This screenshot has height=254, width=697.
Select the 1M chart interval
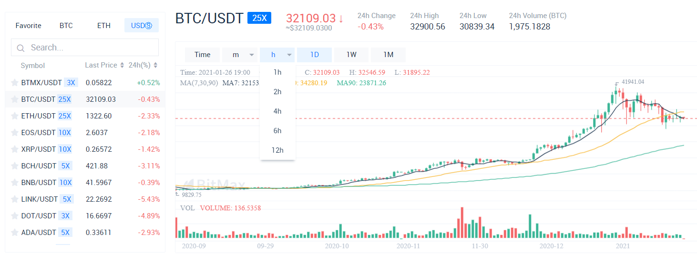(x=389, y=55)
